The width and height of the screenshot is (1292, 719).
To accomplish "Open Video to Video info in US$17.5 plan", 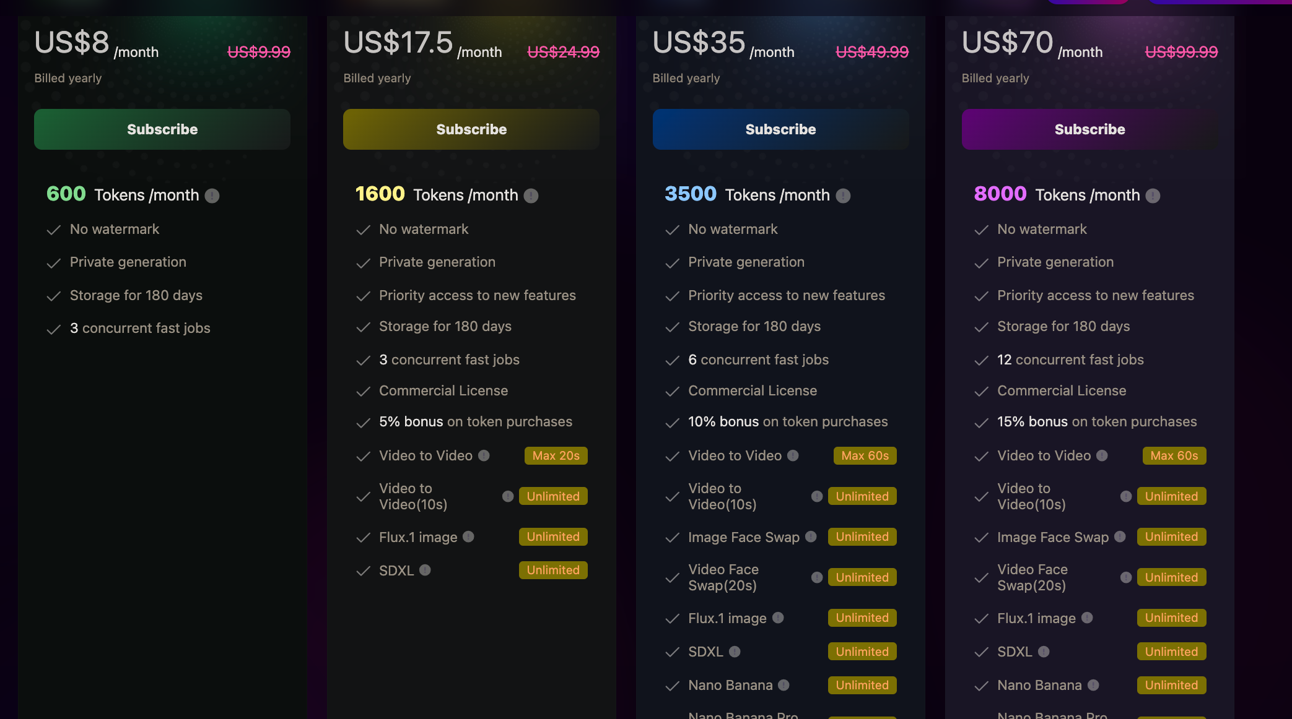I will [x=484, y=455].
